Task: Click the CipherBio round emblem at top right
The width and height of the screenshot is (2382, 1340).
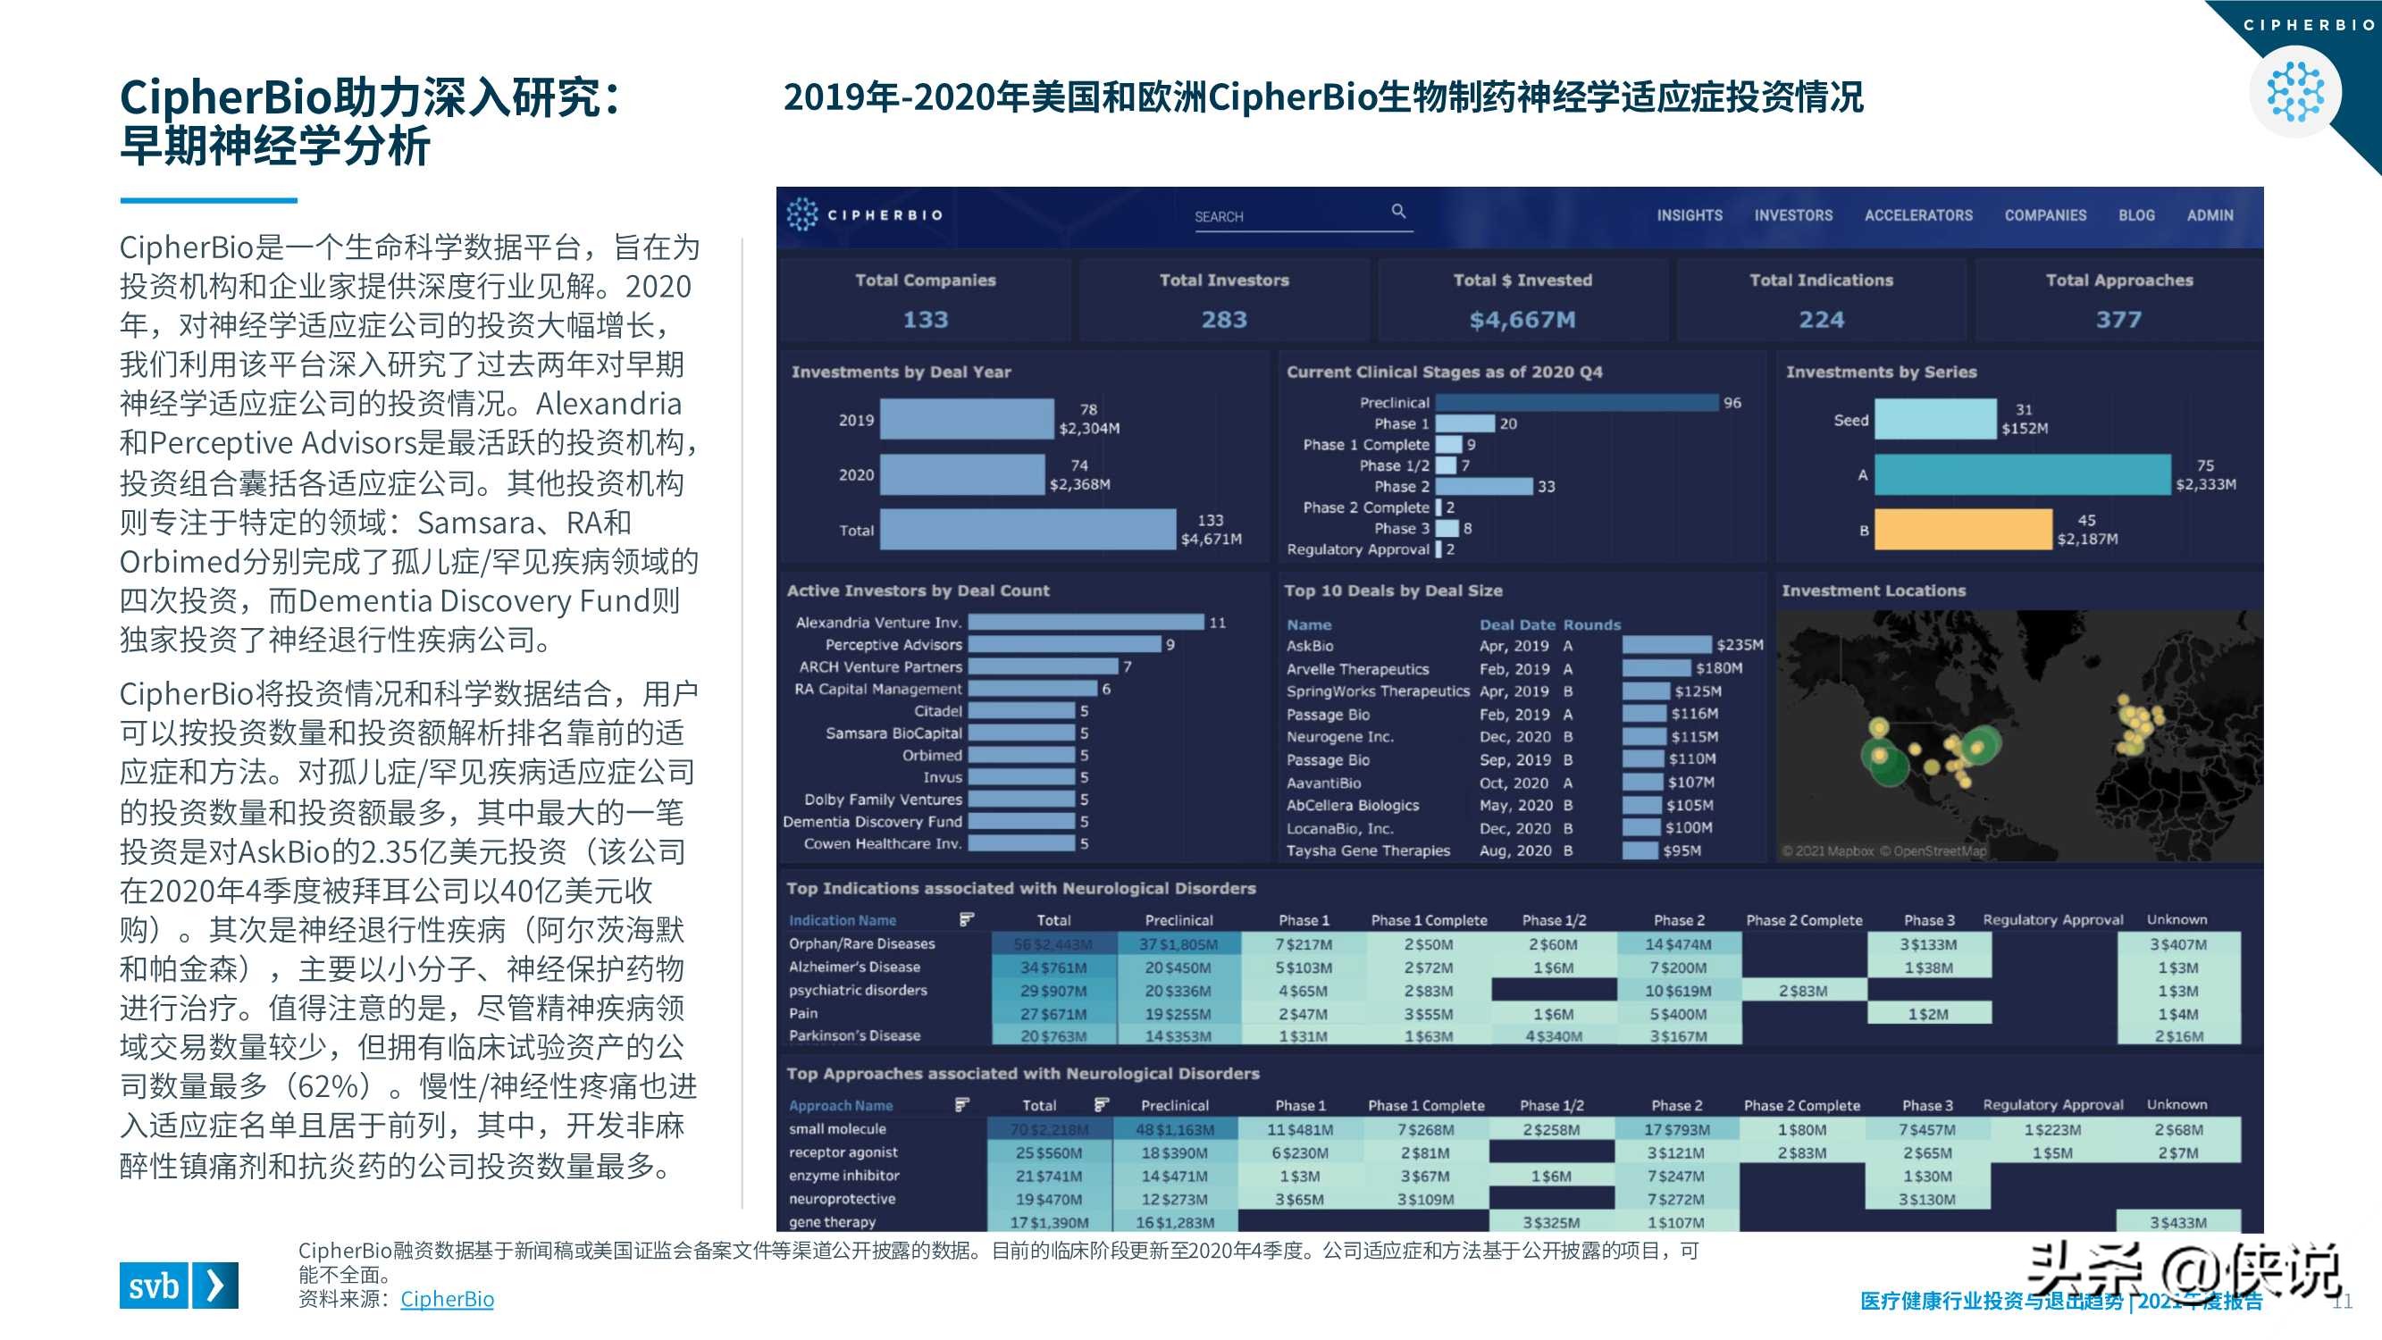Action: [2295, 91]
